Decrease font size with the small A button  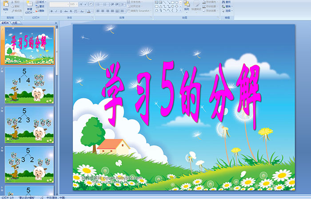click(x=86, y=4)
